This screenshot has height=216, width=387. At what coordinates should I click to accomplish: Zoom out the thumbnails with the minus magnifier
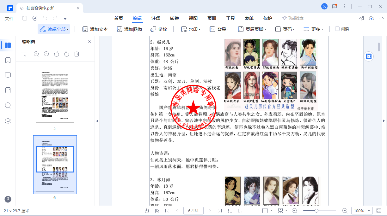46,54
